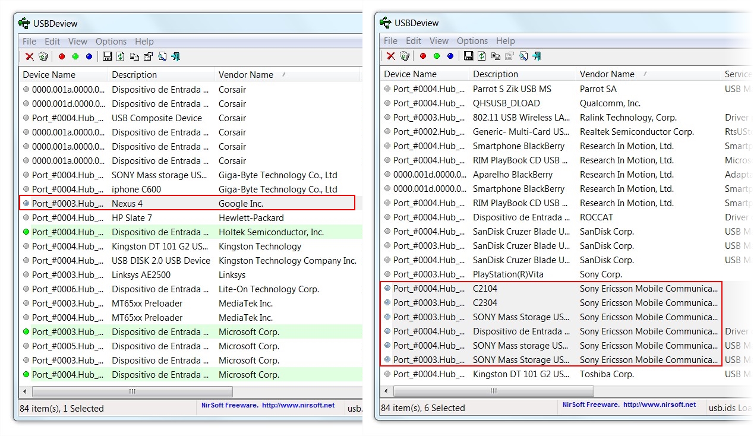Click the Service column header in right window
This screenshot has height=436, width=754.
737,74
